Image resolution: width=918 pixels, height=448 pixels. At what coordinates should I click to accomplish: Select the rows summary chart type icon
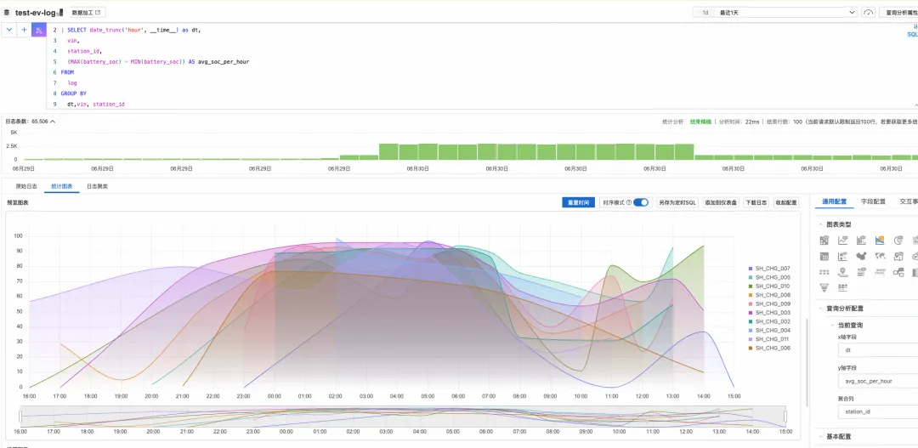842,287
